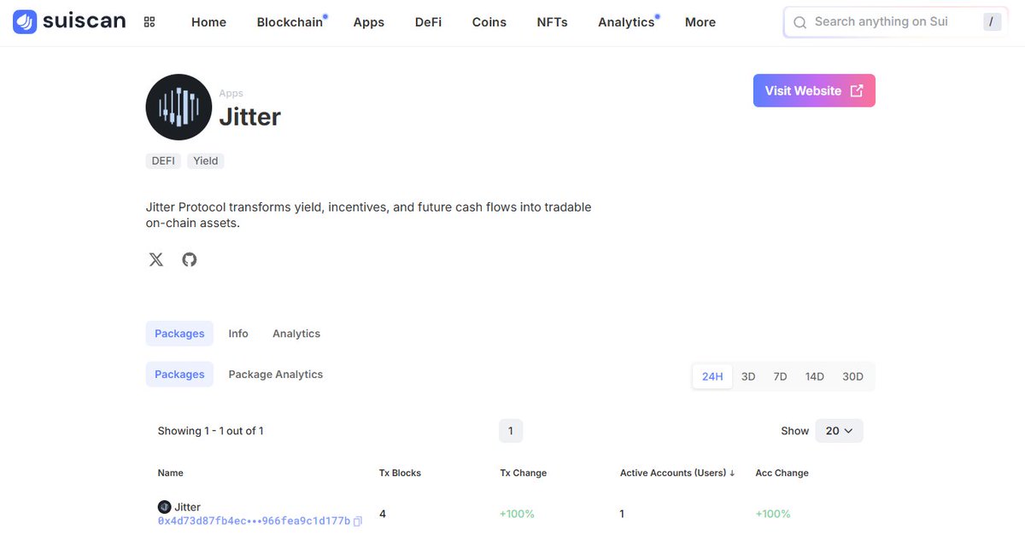1025x547 pixels.
Task: Open package address 0x4d73d87fb4ec link
Action: [254, 521]
